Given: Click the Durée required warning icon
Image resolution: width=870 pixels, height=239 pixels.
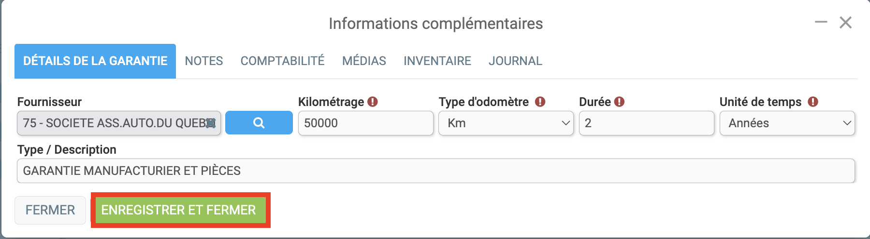Looking at the screenshot, I should [x=619, y=102].
